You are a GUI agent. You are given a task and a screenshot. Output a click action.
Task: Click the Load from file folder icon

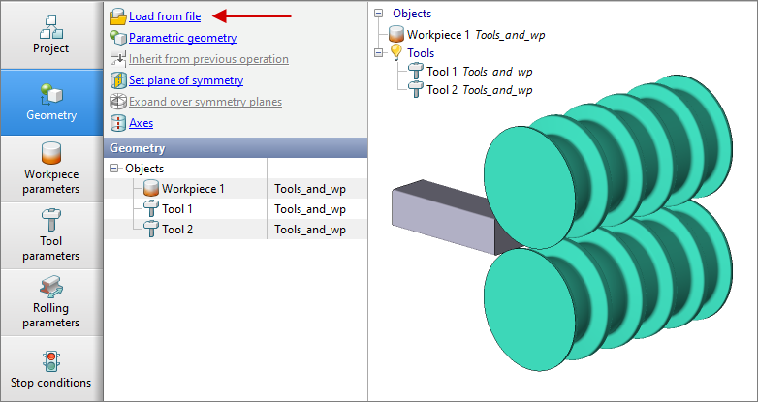[x=117, y=16]
